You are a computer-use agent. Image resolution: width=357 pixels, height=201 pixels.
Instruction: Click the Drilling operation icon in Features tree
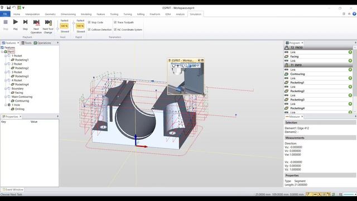[13, 109]
